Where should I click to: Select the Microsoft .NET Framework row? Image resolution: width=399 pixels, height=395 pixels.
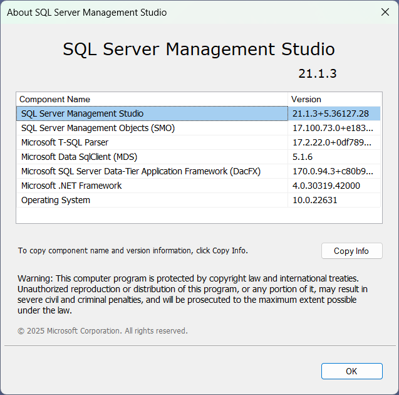(199, 186)
